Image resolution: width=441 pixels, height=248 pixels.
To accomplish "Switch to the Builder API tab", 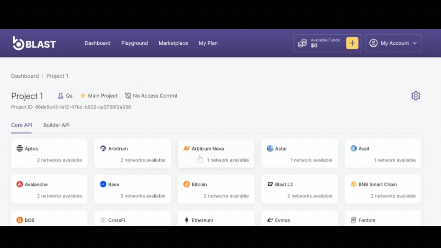I will point(56,125).
